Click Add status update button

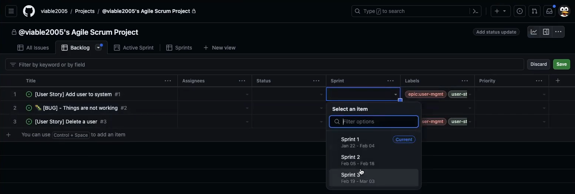coord(496,32)
